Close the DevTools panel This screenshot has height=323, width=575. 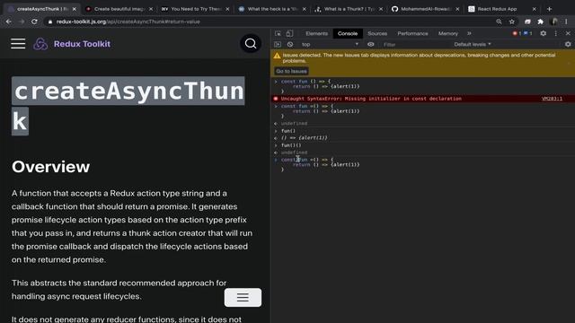pos(568,33)
